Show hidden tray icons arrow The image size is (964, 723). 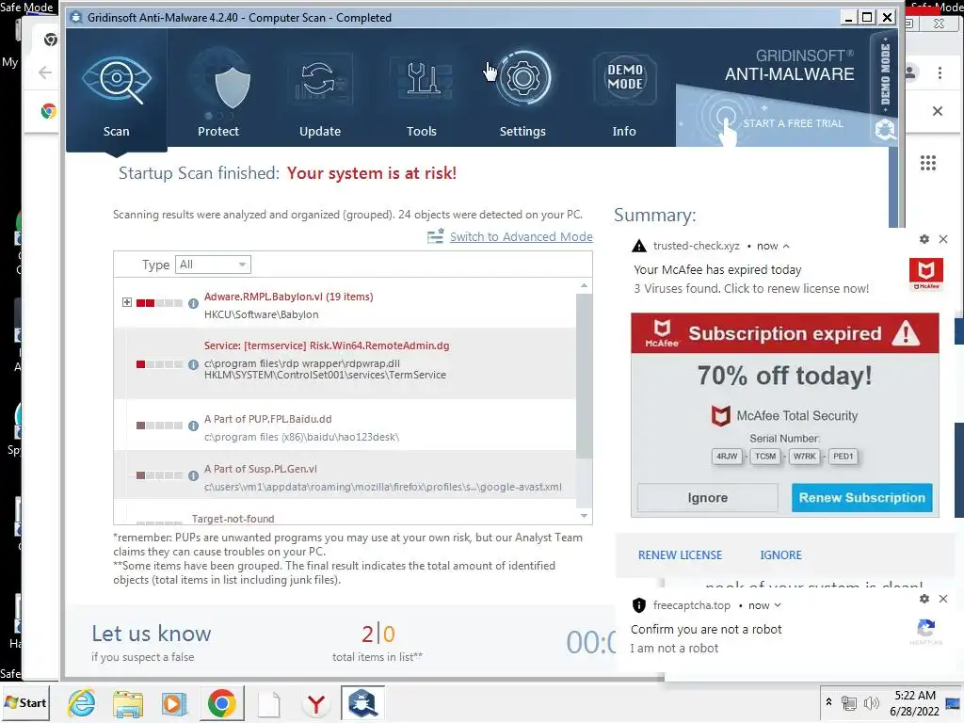point(828,701)
